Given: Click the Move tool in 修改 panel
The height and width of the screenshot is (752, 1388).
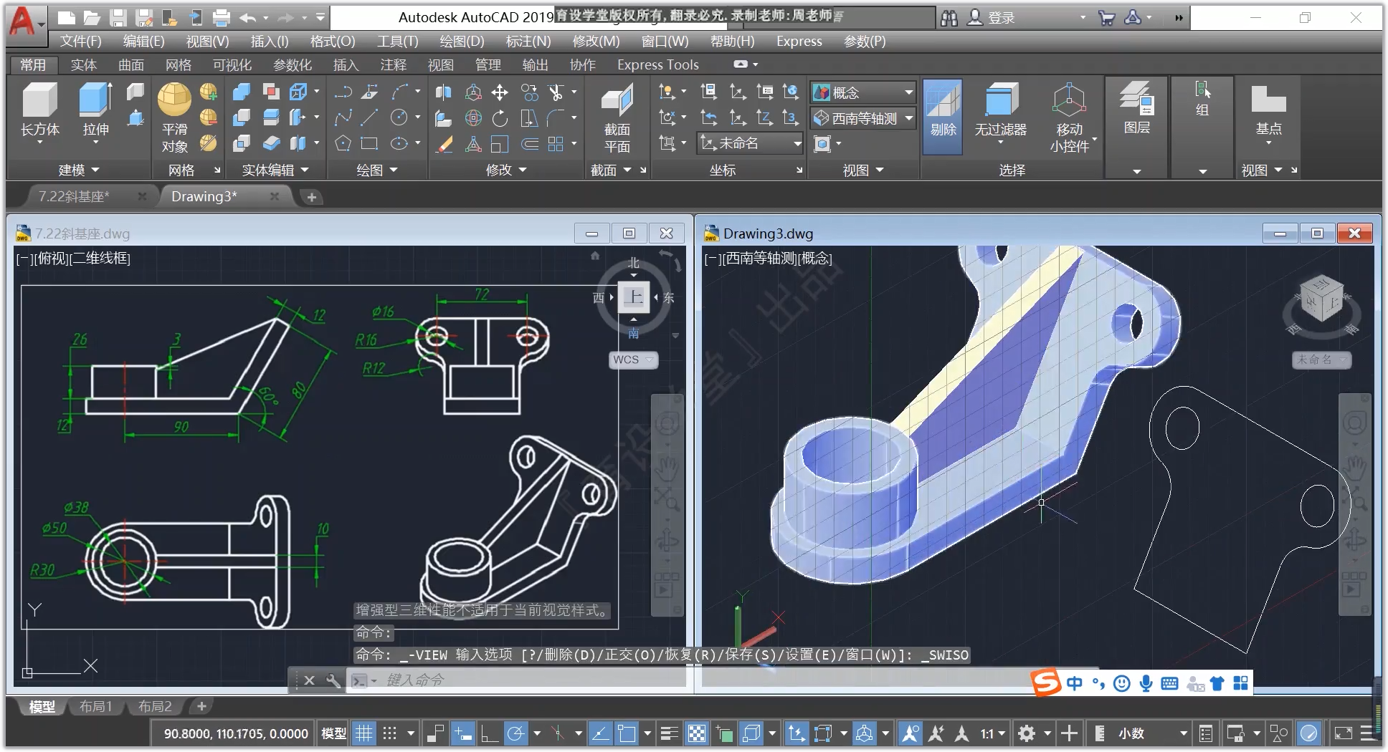Looking at the screenshot, I should click(500, 92).
